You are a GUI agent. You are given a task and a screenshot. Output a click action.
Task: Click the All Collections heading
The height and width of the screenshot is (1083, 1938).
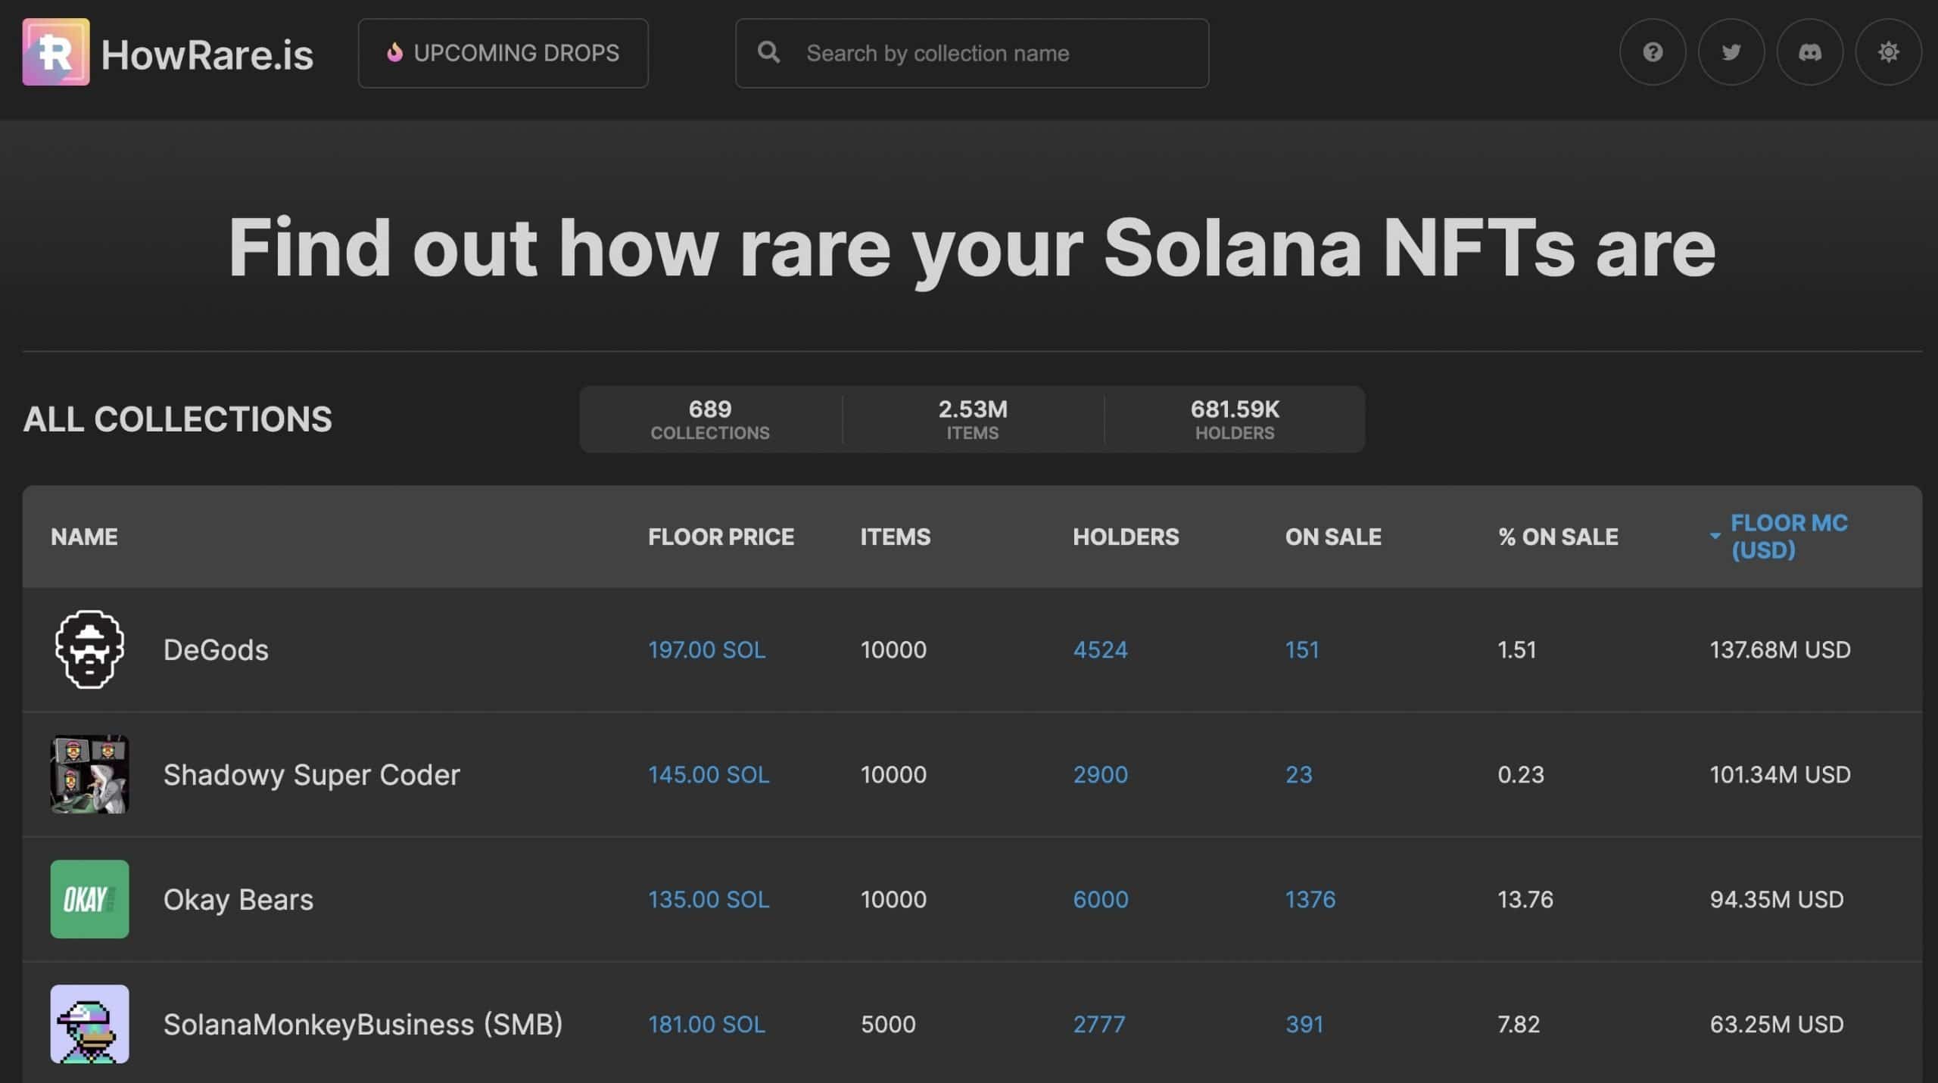178,419
